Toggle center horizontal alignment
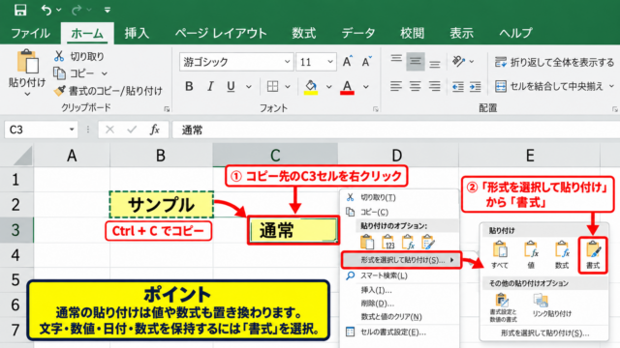This screenshot has height=348, width=620. [x=416, y=86]
